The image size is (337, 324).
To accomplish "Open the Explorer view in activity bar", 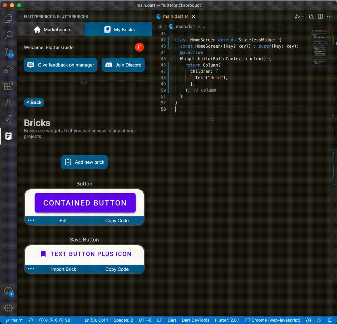I will [x=8, y=18].
